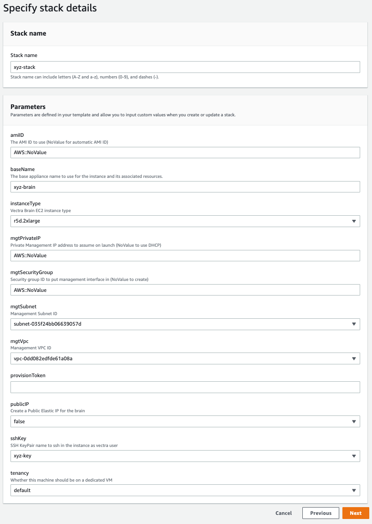Click into the baseName field containing xyz-brain
This screenshot has height=524, width=372.
click(185, 187)
